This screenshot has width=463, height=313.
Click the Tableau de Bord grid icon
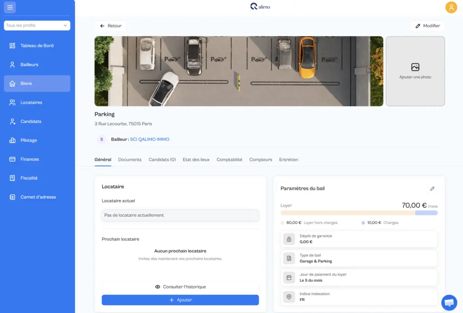(x=12, y=46)
